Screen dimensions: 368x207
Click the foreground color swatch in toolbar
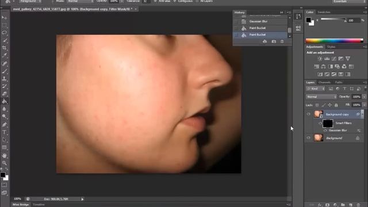[3, 175]
